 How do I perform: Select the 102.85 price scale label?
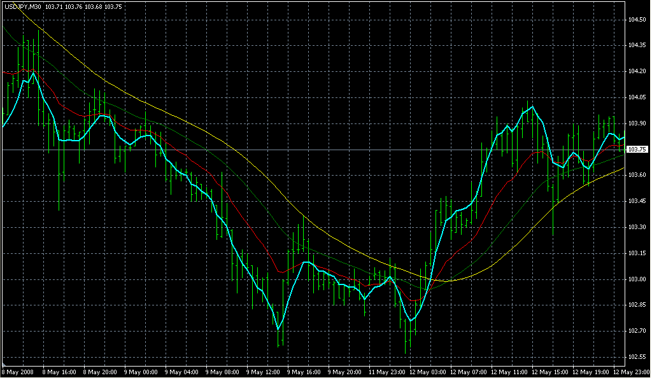636,305
